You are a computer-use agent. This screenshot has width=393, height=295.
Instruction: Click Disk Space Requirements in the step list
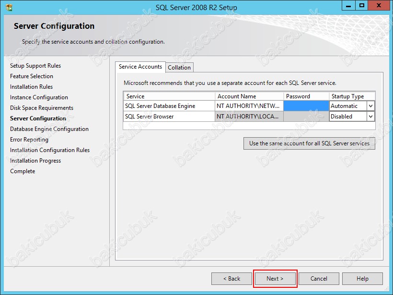(x=42, y=108)
